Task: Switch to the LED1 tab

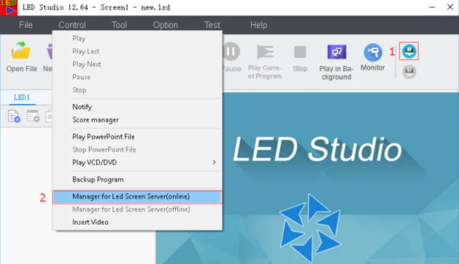Action: 22,97
